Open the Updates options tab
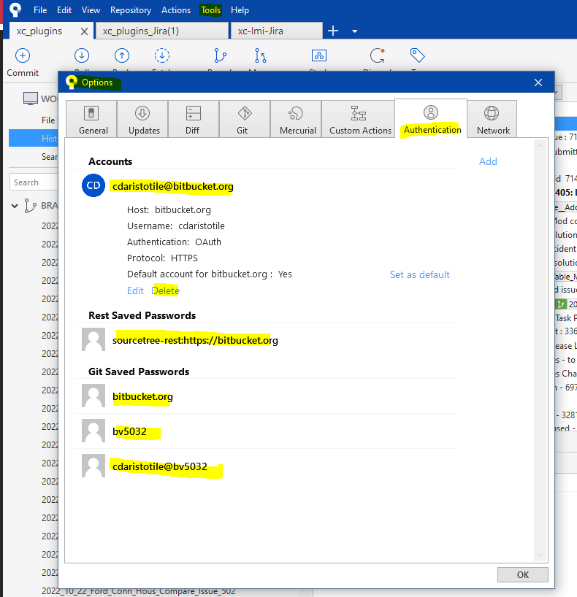Screen dimensions: 577x597 click(x=142, y=119)
